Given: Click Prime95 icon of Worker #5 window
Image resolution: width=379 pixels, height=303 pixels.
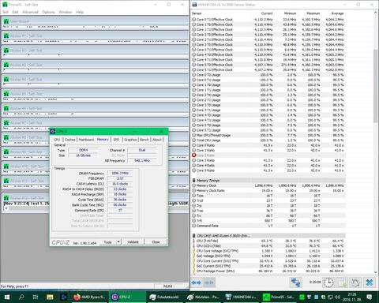Looking at the screenshot, I should click(6, 94).
